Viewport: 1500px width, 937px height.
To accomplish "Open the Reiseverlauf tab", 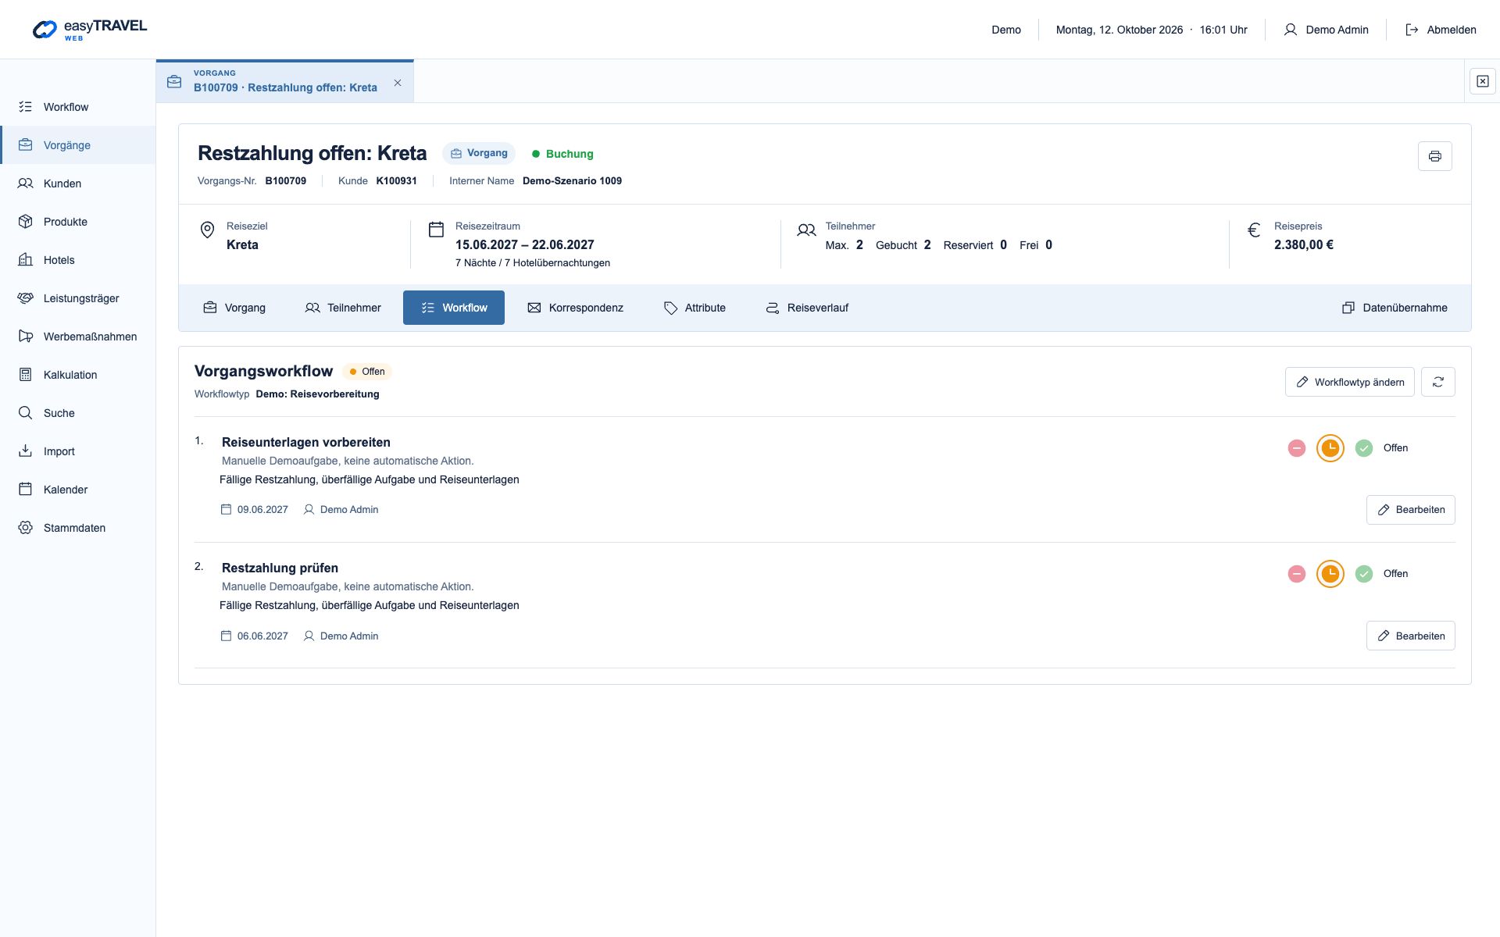I will coord(807,308).
